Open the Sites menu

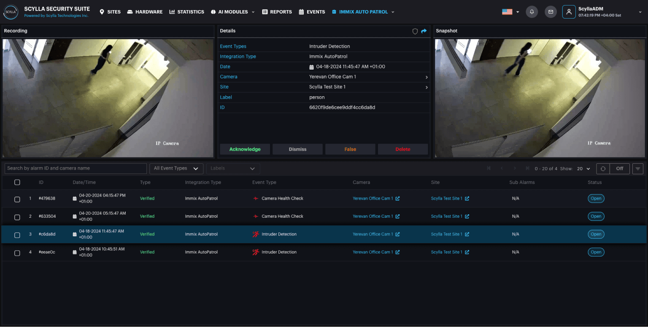pyautogui.click(x=110, y=12)
